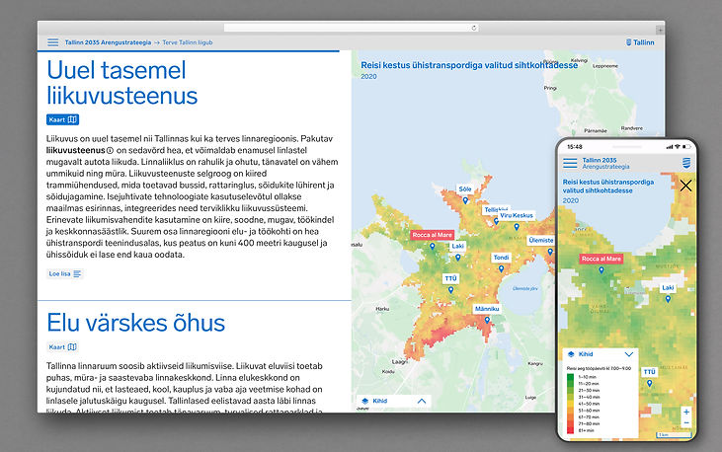Click the '1–10 min' green legend swatch on the phone
722x452 pixels.
(x=570, y=377)
